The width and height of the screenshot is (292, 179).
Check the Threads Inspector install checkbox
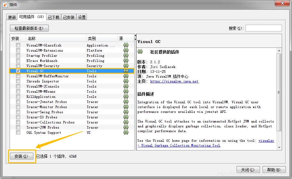coord(18,81)
